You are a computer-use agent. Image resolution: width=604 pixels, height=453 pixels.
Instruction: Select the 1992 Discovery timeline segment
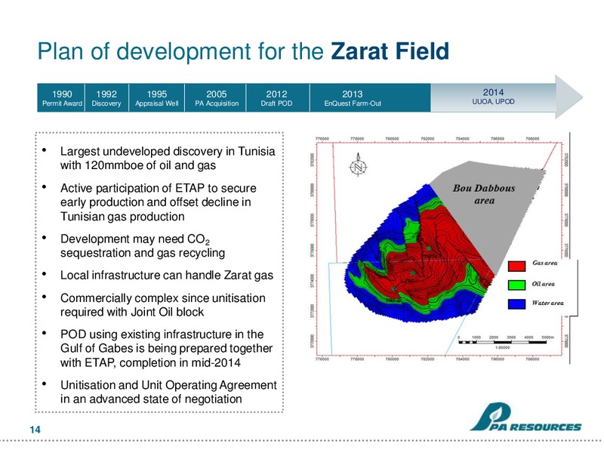tap(106, 98)
